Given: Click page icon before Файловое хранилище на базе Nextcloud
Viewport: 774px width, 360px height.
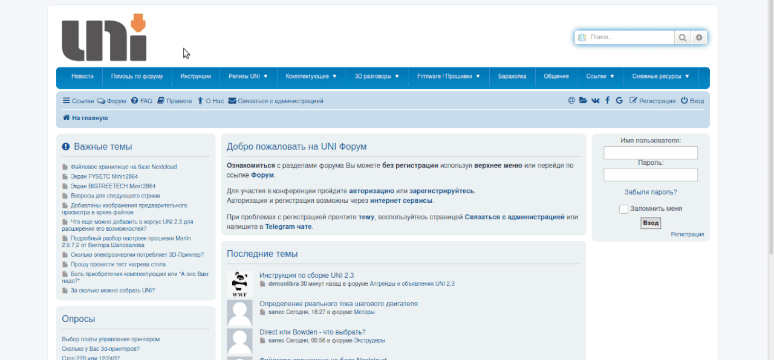Looking at the screenshot, I should [x=65, y=167].
